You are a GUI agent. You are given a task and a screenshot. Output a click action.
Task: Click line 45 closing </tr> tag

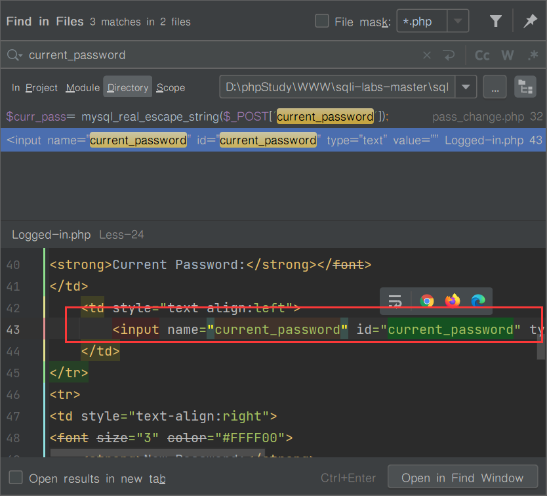coord(69,373)
